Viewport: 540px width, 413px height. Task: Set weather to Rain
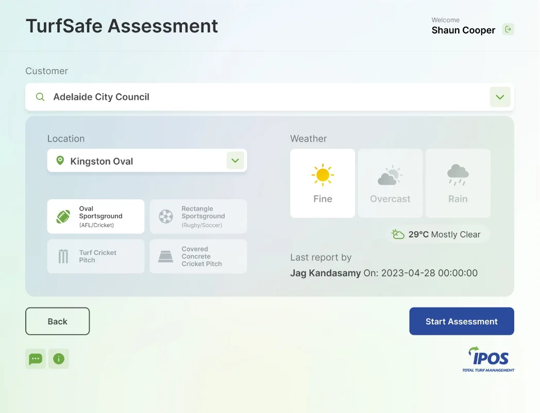(x=458, y=183)
